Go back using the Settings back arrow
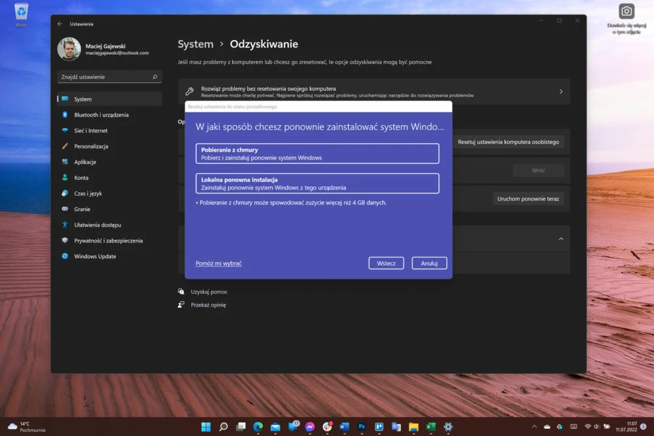This screenshot has height=436, width=654. pos(60,24)
